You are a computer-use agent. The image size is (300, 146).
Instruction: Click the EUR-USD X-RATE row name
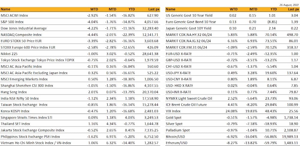(x=179, y=54)
